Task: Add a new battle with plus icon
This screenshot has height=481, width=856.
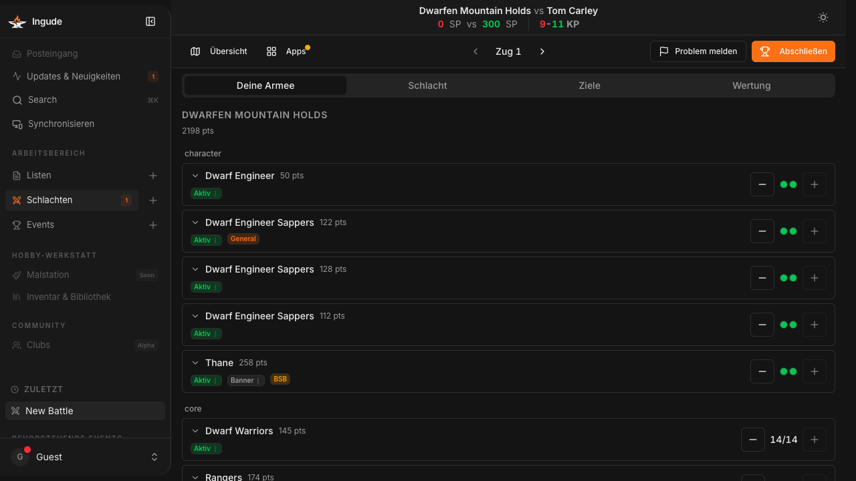Action: pos(153,200)
